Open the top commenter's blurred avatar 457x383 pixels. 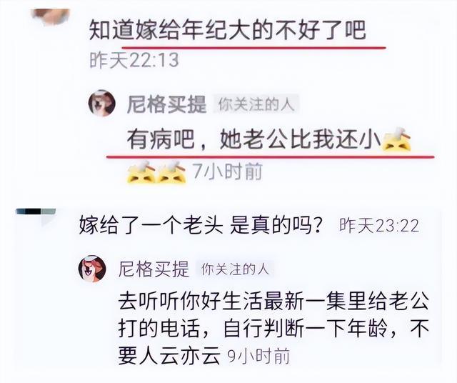[51, 15]
